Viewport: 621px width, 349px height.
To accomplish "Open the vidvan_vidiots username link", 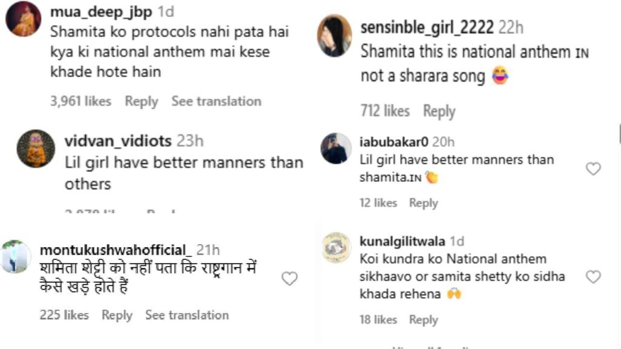I will 118,141.
